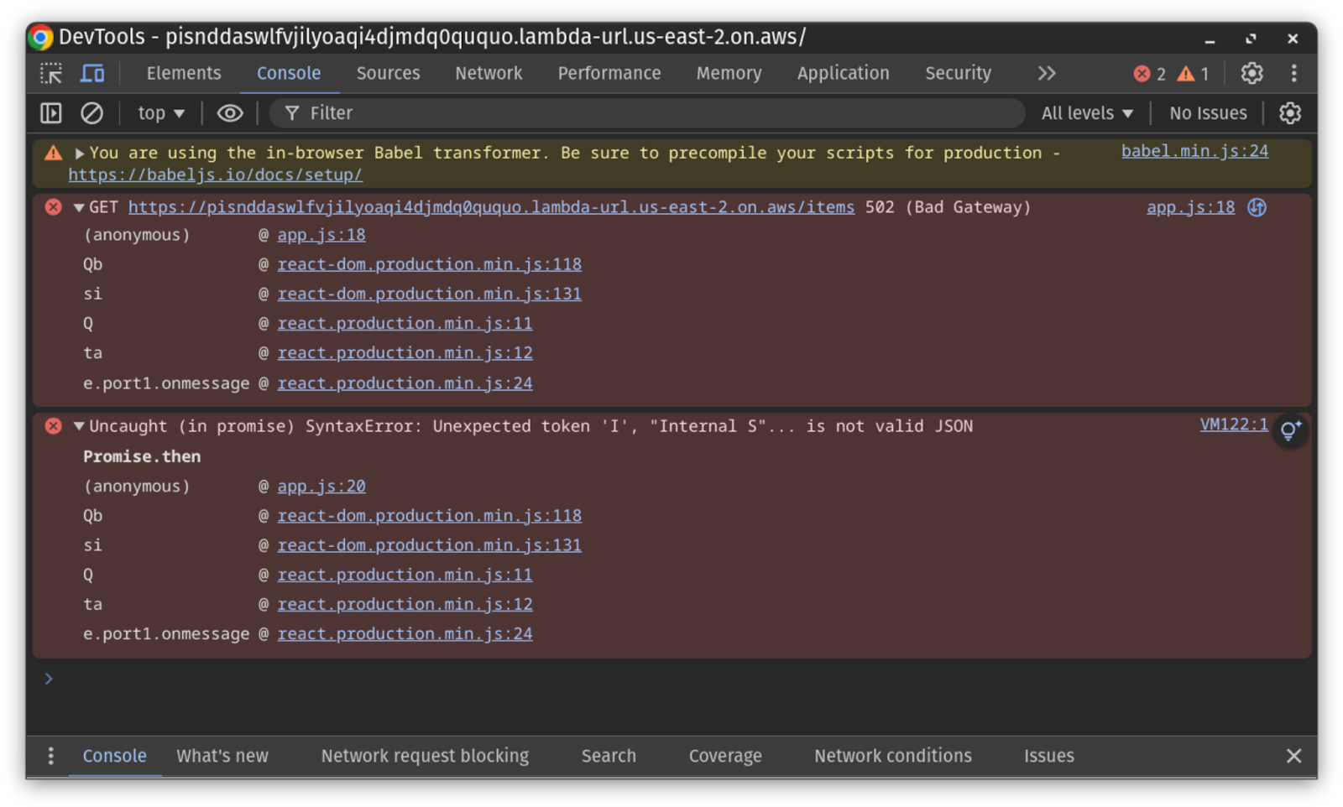Expand the Babel transformer warning message
This screenshot has height=807, width=1343.
(80, 154)
